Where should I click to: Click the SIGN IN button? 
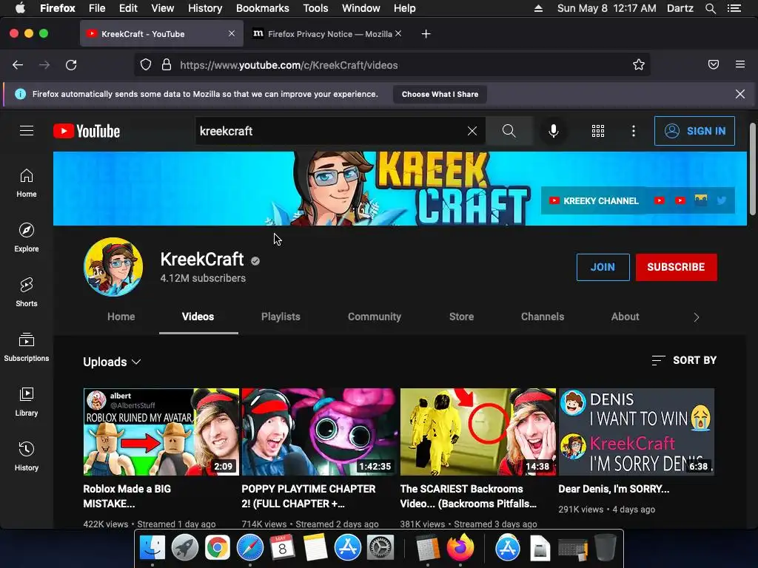tap(694, 131)
